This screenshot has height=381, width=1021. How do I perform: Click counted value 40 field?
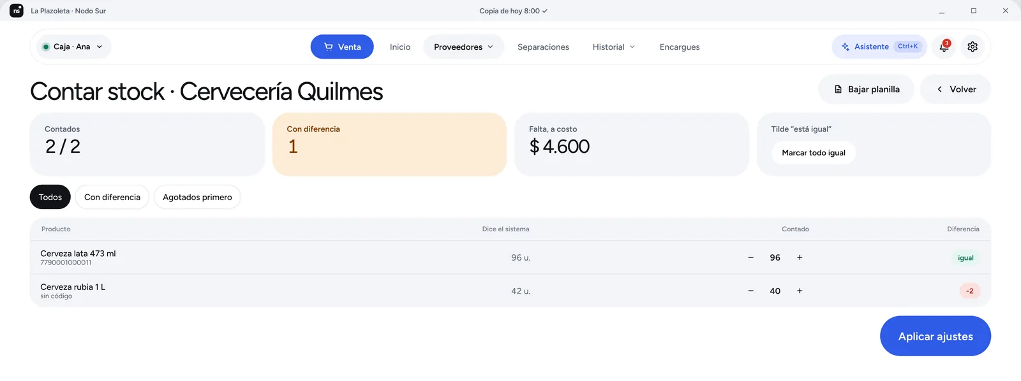(x=775, y=291)
